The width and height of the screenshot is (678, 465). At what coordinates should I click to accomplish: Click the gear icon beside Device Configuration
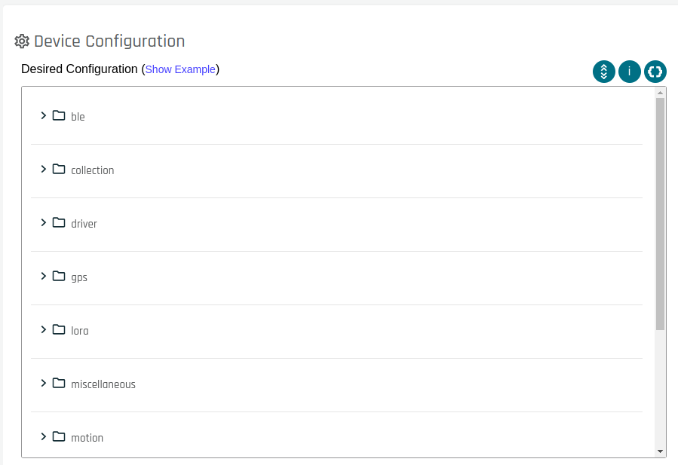point(22,41)
